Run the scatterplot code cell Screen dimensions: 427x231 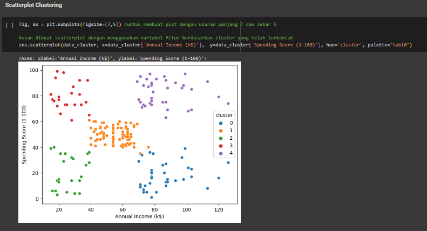coord(9,25)
